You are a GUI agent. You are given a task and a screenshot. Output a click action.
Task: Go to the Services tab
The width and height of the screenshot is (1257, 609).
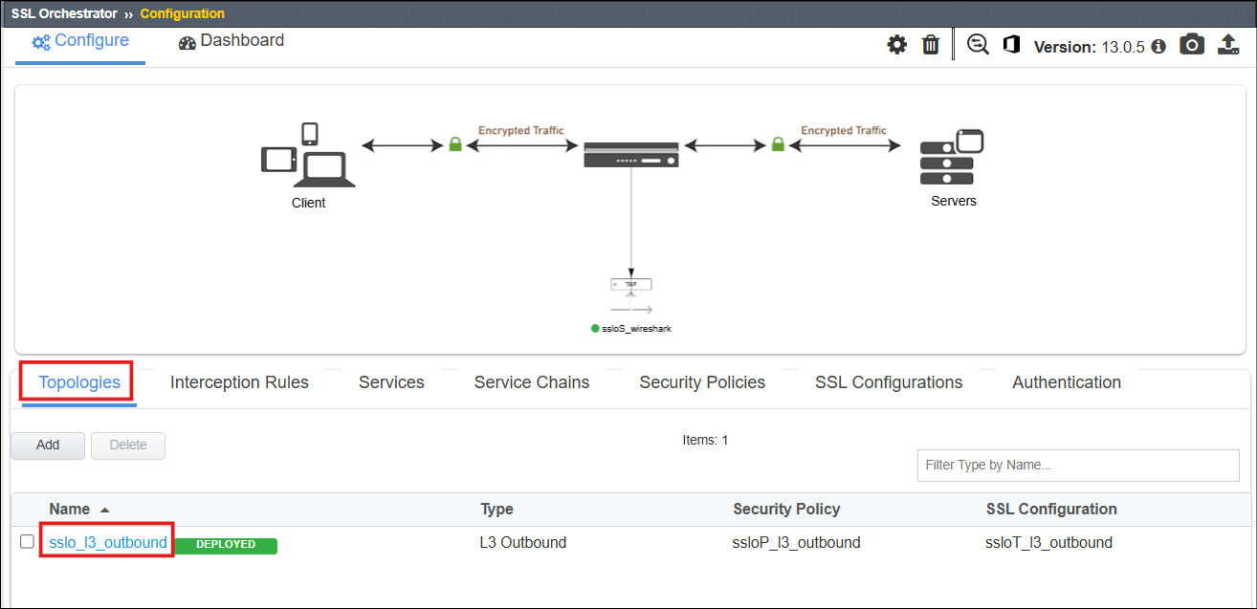click(391, 382)
